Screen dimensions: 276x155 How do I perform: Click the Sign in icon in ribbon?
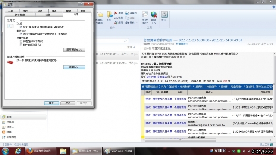click(164, 15)
